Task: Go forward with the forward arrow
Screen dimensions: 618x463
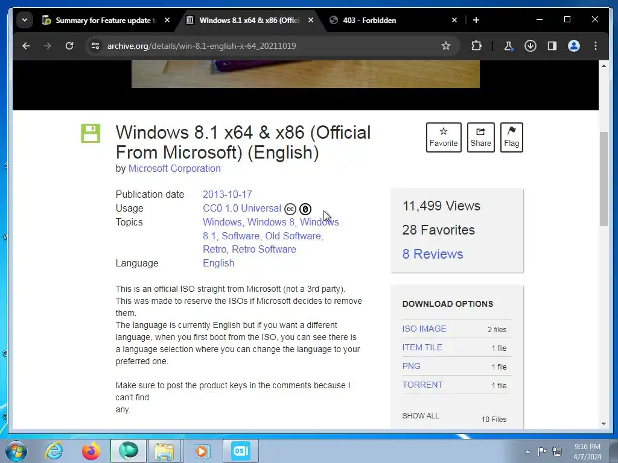Action: click(48, 46)
